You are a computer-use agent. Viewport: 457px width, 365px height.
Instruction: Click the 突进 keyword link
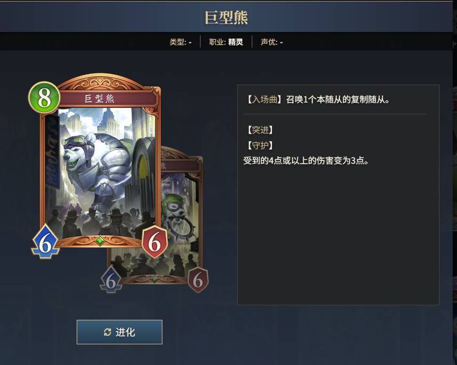(x=260, y=130)
